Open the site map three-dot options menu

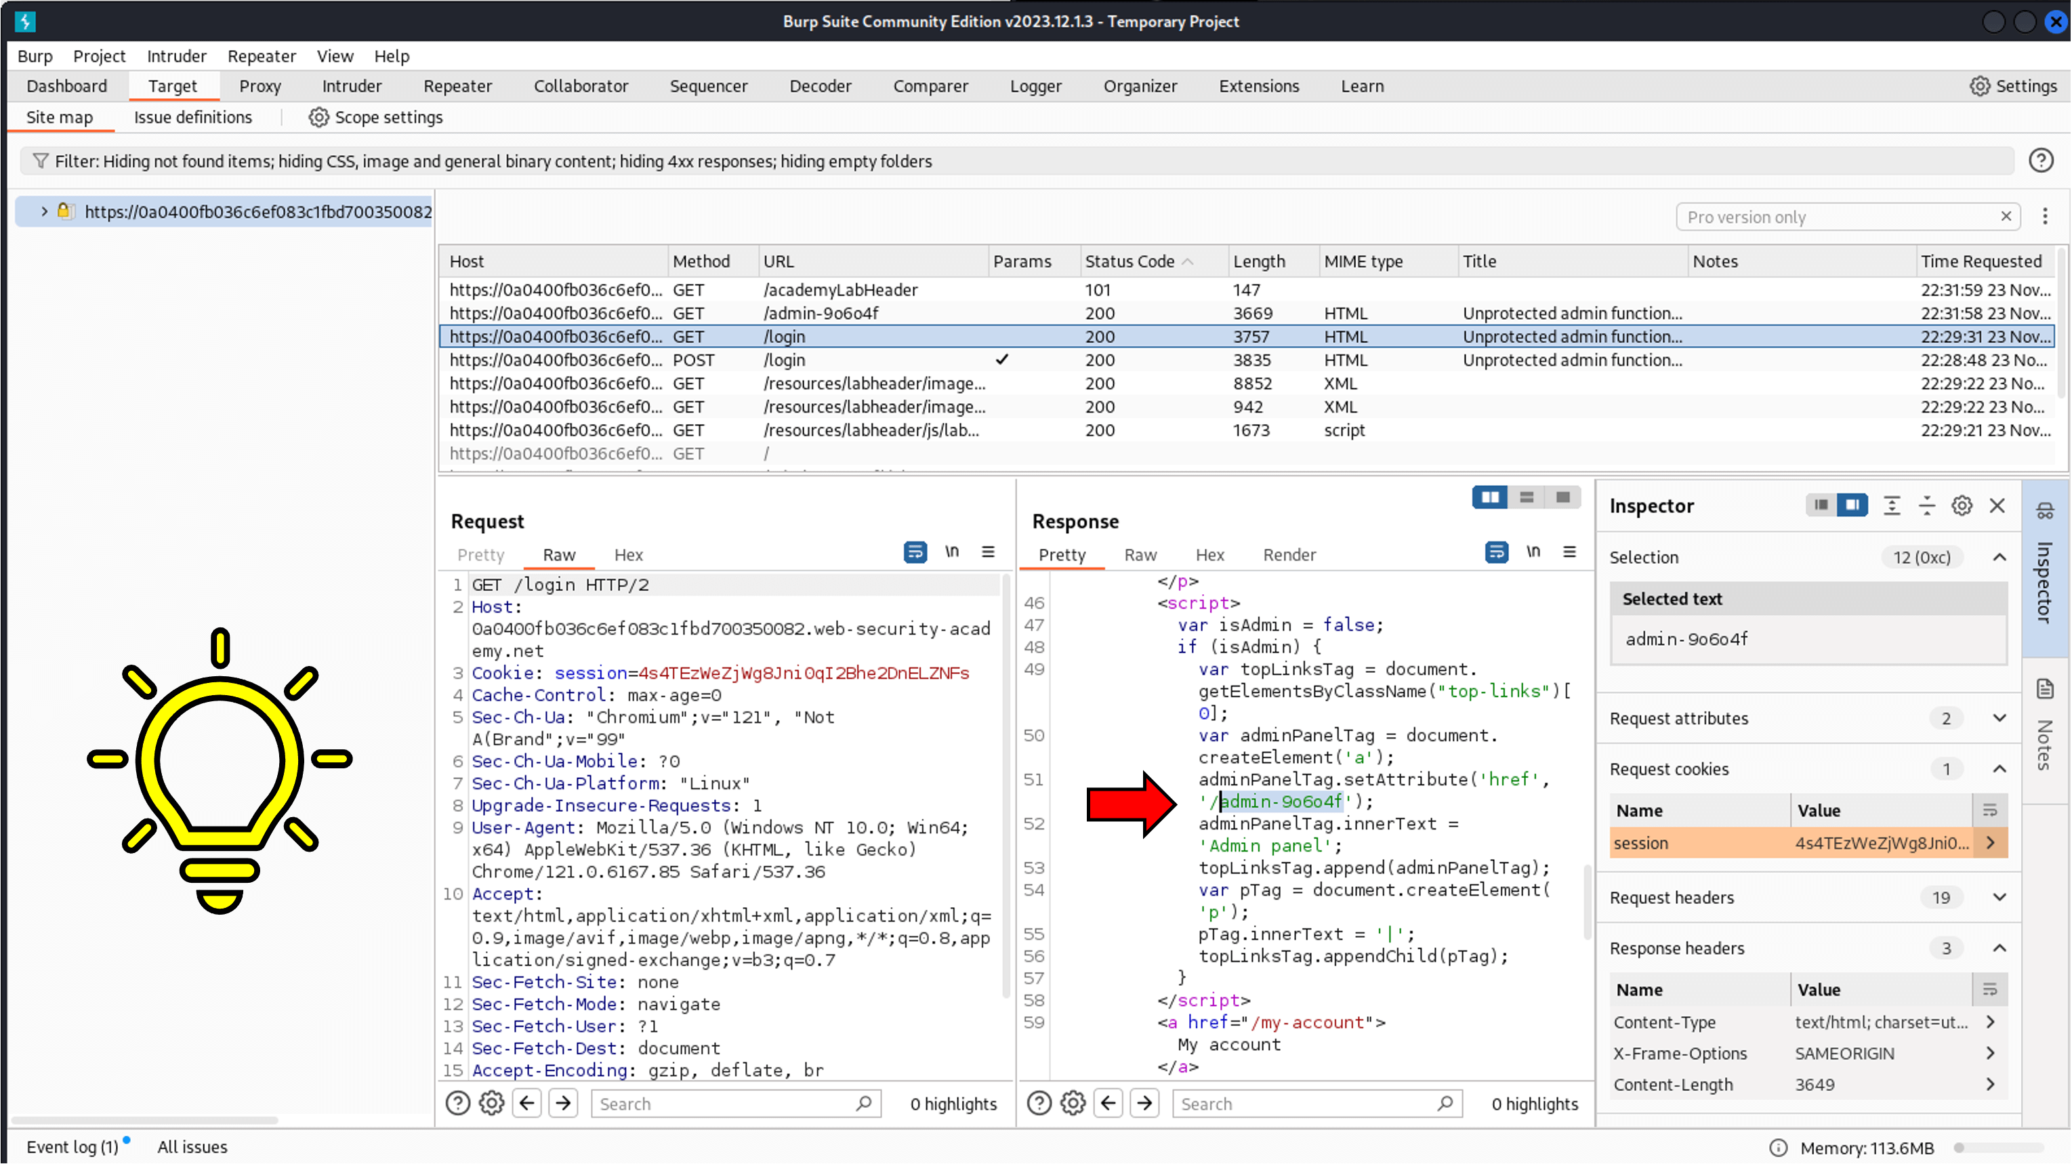click(2045, 216)
